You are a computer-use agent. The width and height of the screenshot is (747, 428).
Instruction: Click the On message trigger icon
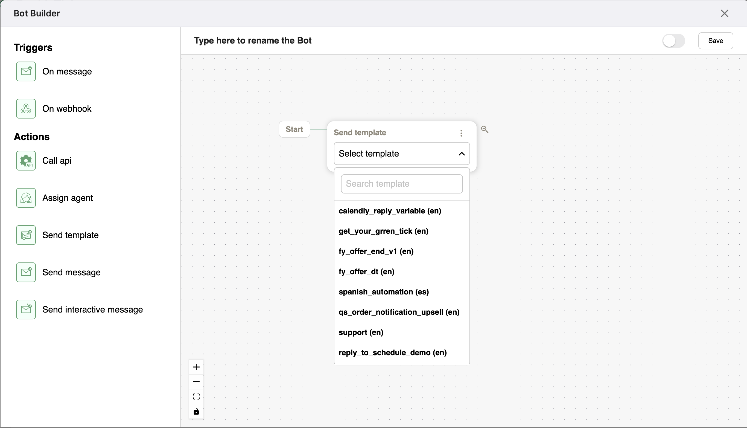26,71
